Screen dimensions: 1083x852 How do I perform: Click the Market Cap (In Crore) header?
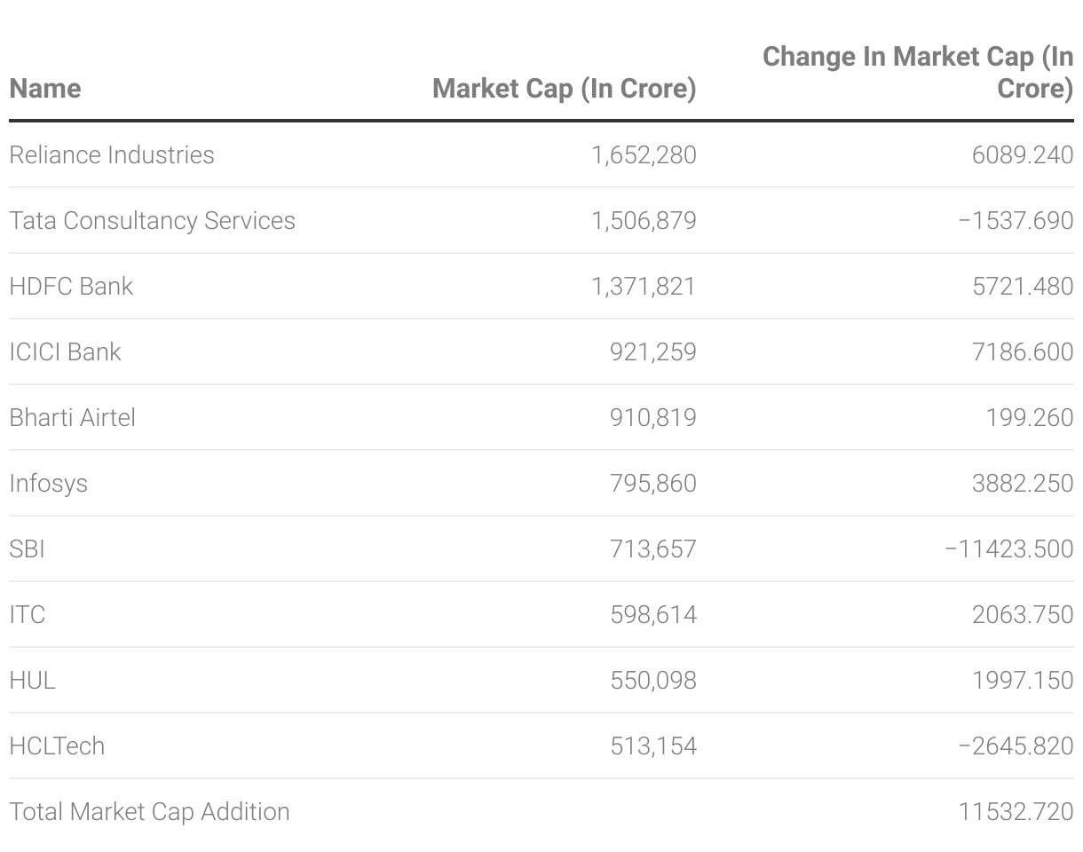click(x=564, y=89)
